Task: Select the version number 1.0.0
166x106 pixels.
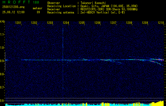Action: [36, 2]
